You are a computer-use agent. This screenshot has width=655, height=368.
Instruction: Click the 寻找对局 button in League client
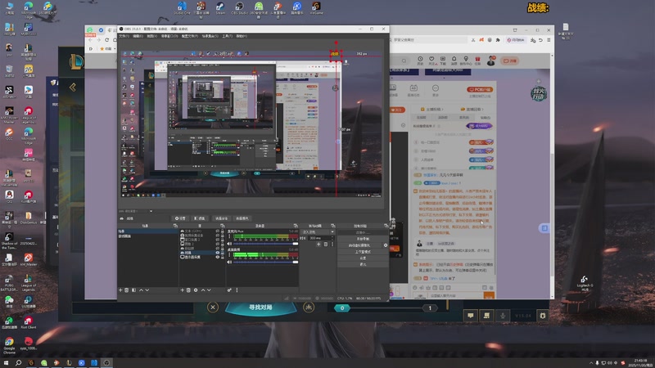coord(260,307)
